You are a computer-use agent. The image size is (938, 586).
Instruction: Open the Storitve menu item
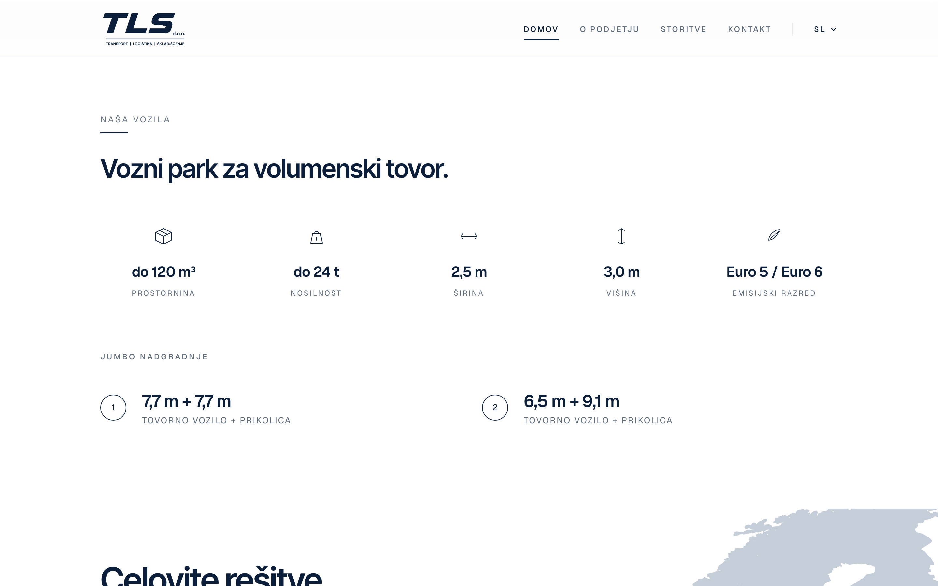[x=683, y=29]
